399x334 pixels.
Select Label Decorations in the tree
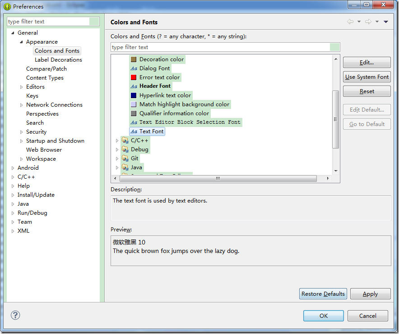[58, 59]
